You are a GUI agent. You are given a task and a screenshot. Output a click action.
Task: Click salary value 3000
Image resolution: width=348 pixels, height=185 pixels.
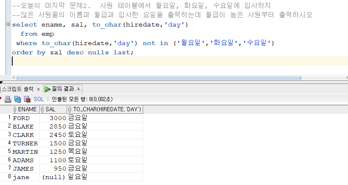[x=58, y=118]
